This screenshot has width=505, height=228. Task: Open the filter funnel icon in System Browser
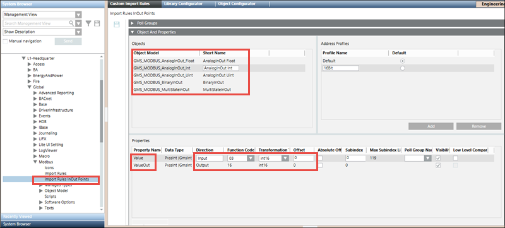point(88,23)
